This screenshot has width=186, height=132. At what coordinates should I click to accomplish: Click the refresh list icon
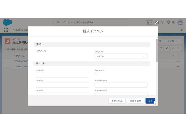[x=161, y=48]
